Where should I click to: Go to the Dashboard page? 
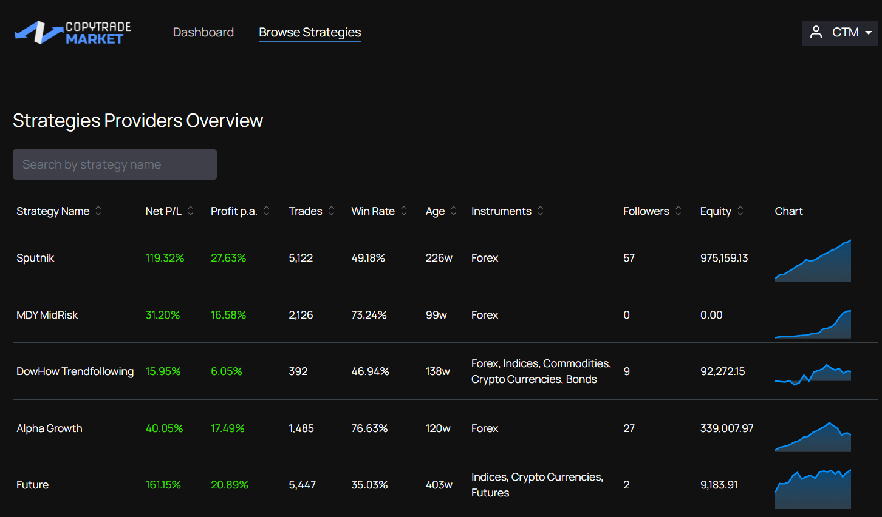pyautogui.click(x=203, y=32)
